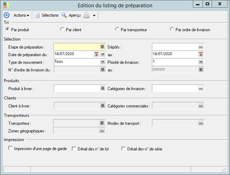The height and width of the screenshot is (175, 230).
Task: Click the Aperçu magnifier icon
Action: [x=64, y=15]
